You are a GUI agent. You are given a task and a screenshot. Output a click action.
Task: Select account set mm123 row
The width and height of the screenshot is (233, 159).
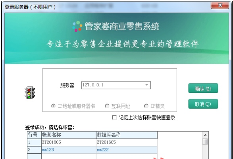tap(69, 150)
